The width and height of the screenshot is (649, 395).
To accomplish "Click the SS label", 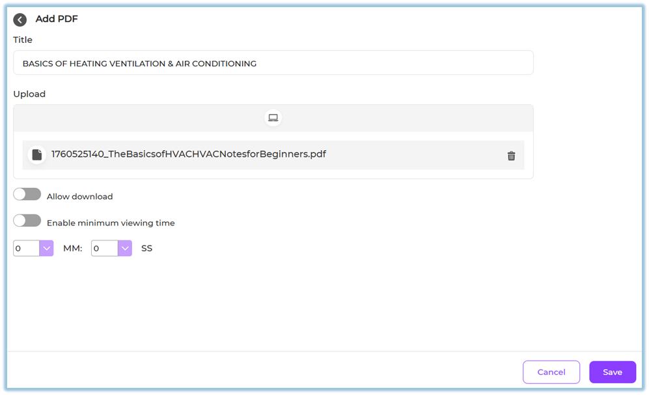I will coord(146,248).
